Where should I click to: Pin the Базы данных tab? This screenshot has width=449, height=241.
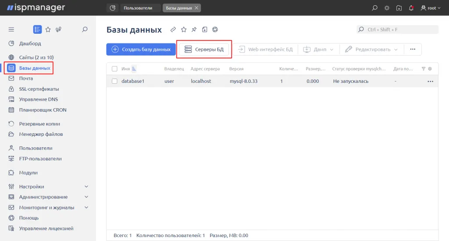[194, 29]
